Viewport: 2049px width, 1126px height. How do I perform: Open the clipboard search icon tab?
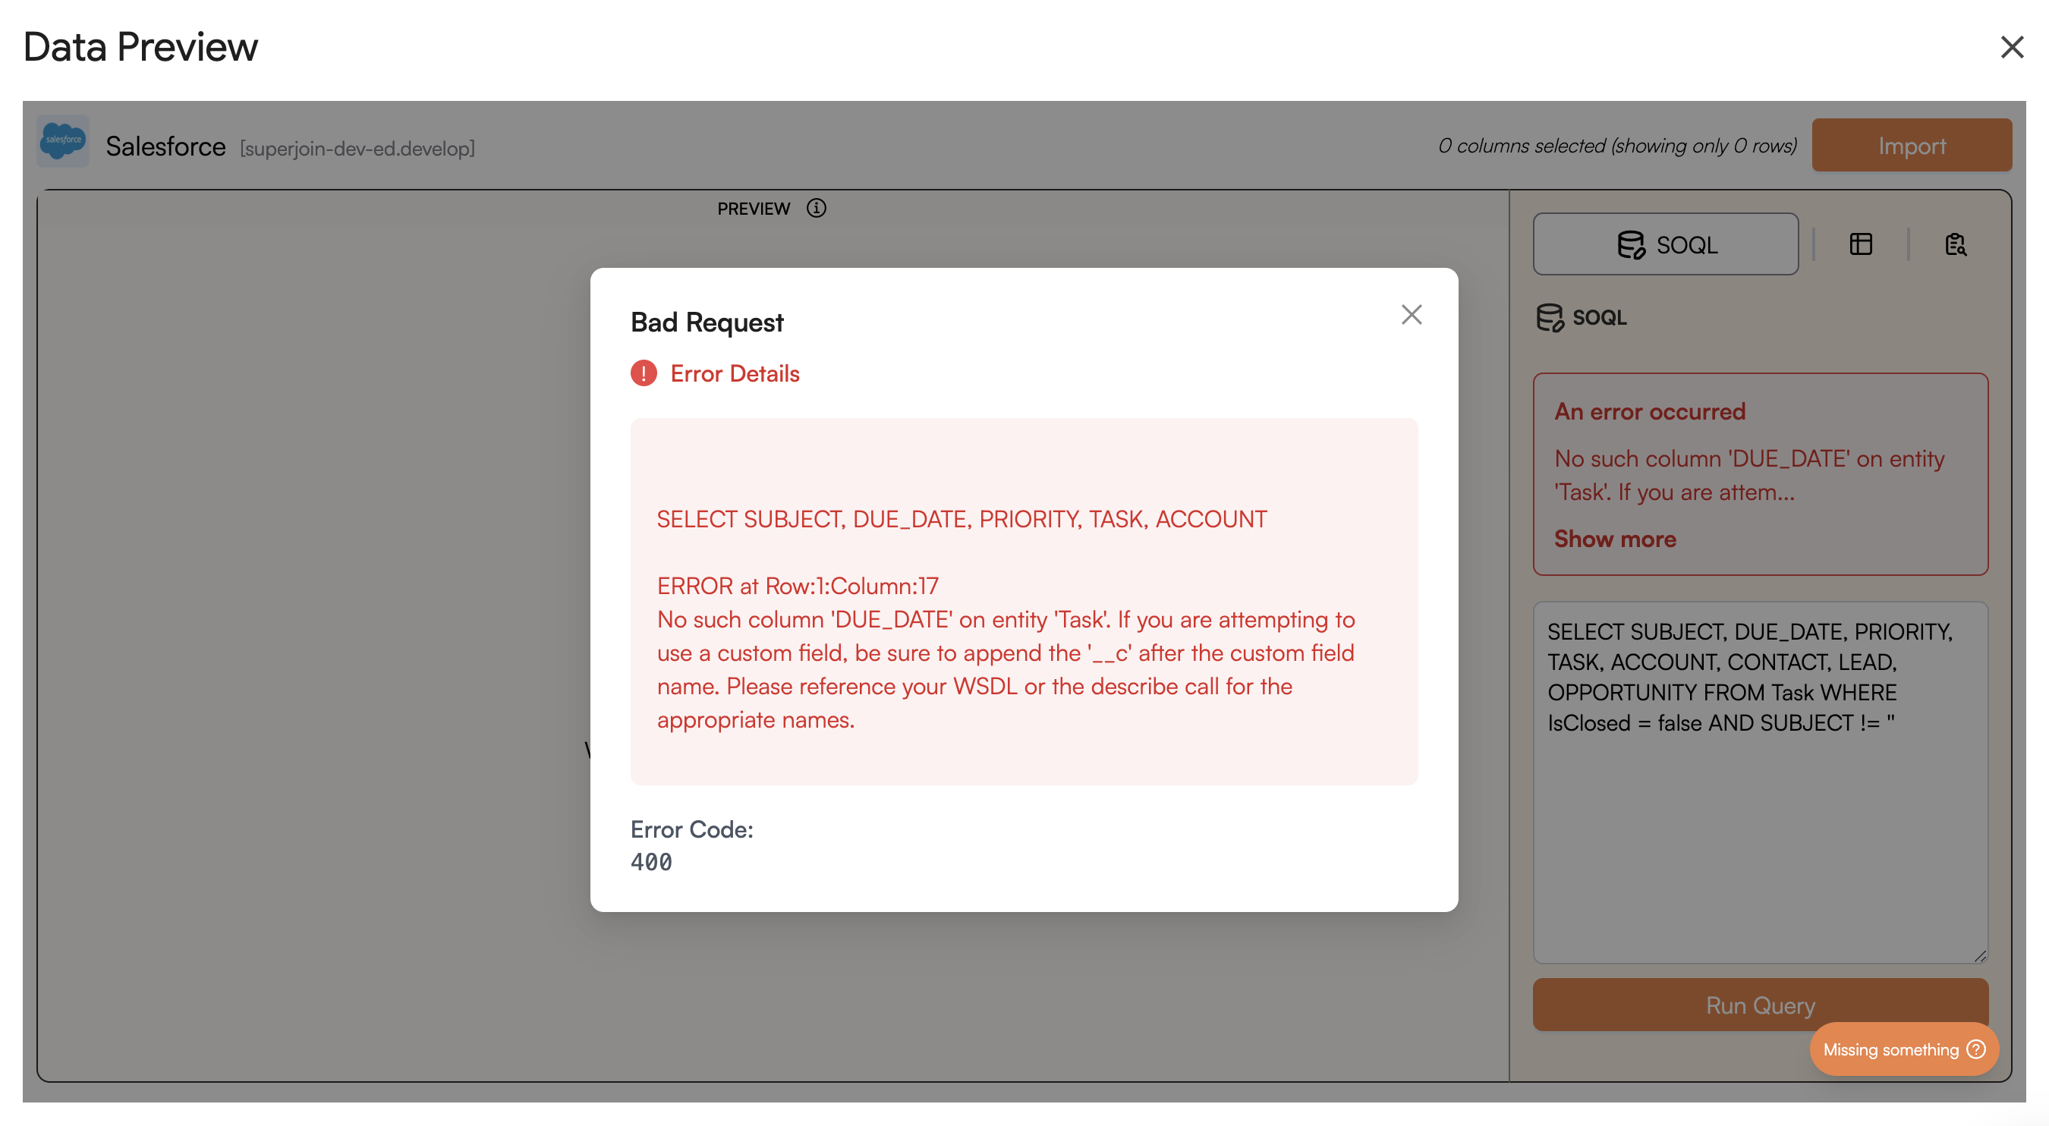pos(1955,244)
